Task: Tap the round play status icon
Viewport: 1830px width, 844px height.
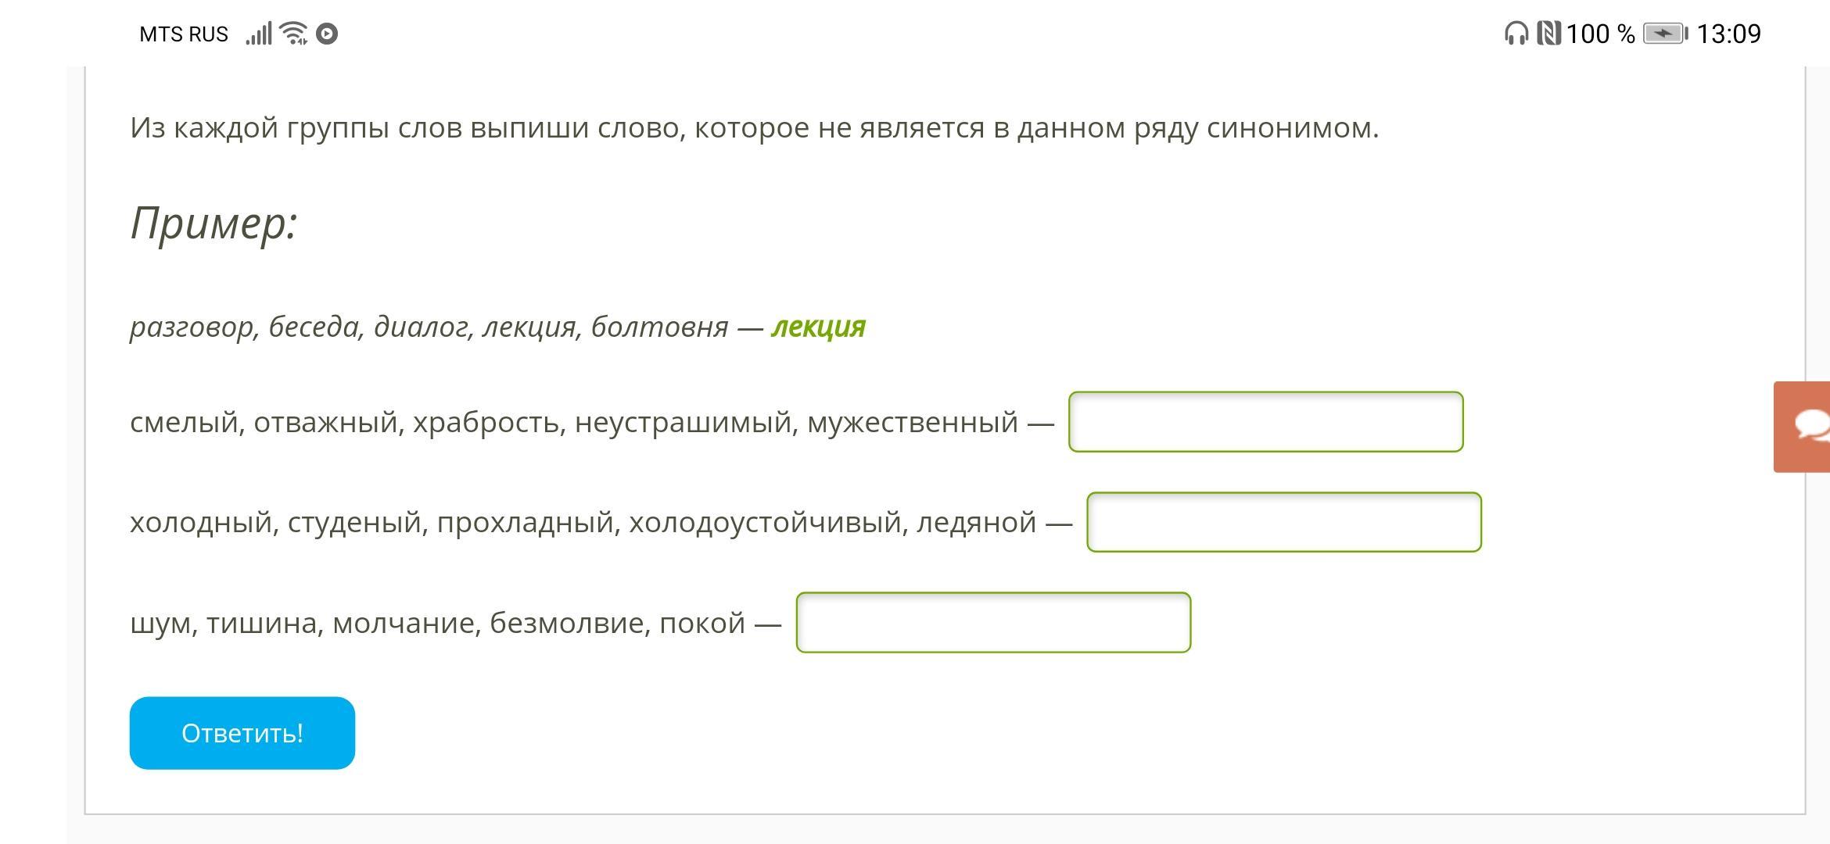Action: pos(327,34)
